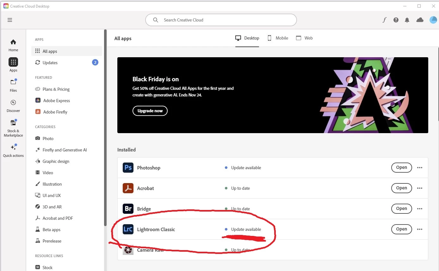439x271 pixels.
Task: Open the cloud sync status icon
Action: tap(420, 20)
